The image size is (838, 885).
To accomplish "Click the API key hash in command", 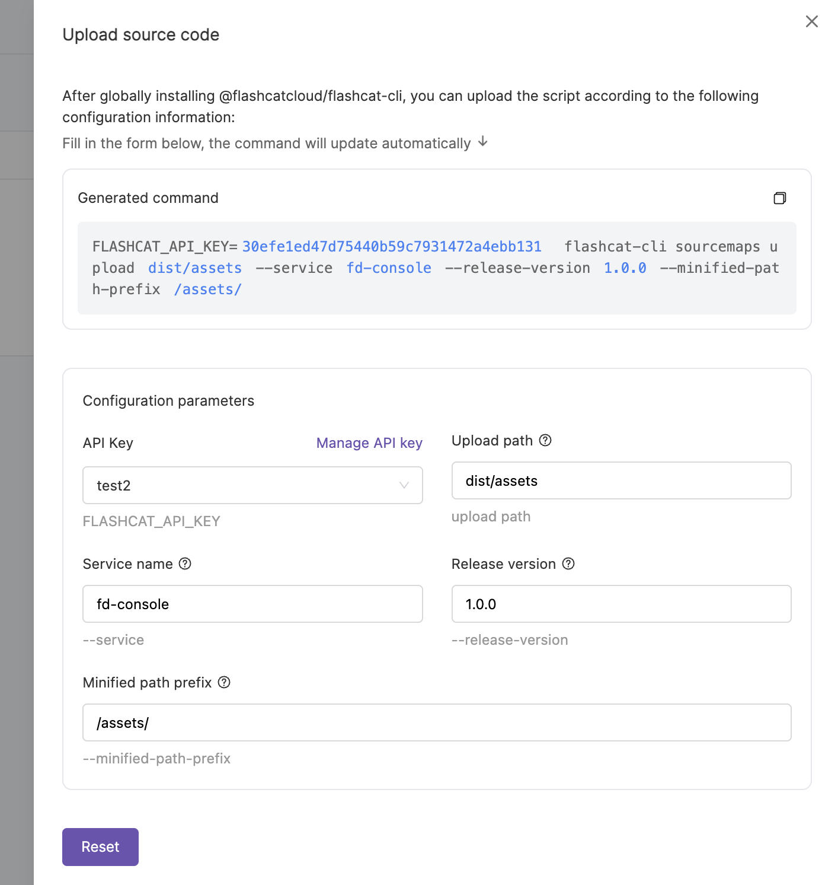I will point(392,247).
